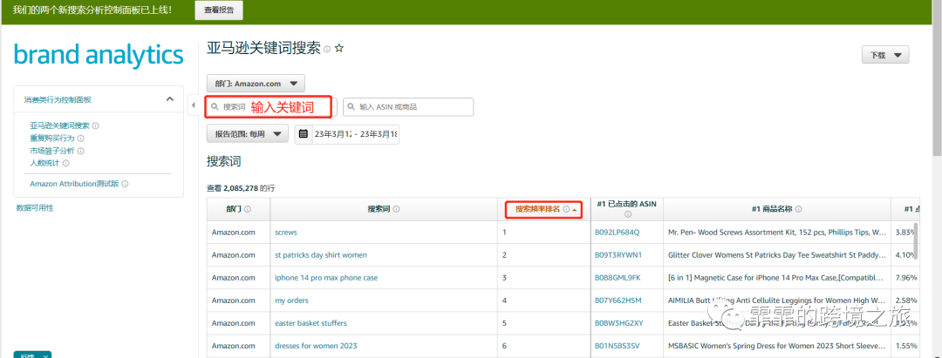
Task: Open search term iphone 14 pro max phone case
Action: (x=326, y=278)
